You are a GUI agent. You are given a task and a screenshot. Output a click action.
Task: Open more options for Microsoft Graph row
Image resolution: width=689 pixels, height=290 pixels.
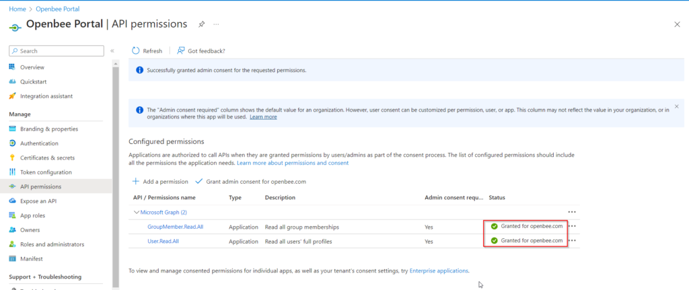pyautogui.click(x=572, y=212)
